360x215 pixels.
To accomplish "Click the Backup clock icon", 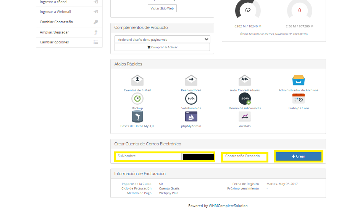I will 137,99.
